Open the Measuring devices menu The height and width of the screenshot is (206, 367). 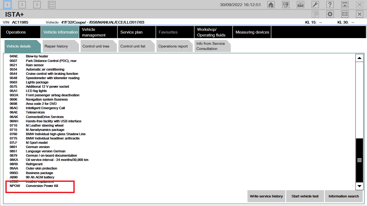[252, 32]
